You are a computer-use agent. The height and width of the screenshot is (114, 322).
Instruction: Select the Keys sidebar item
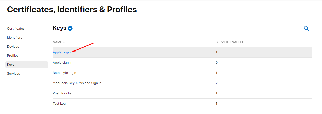click(x=27, y=65)
